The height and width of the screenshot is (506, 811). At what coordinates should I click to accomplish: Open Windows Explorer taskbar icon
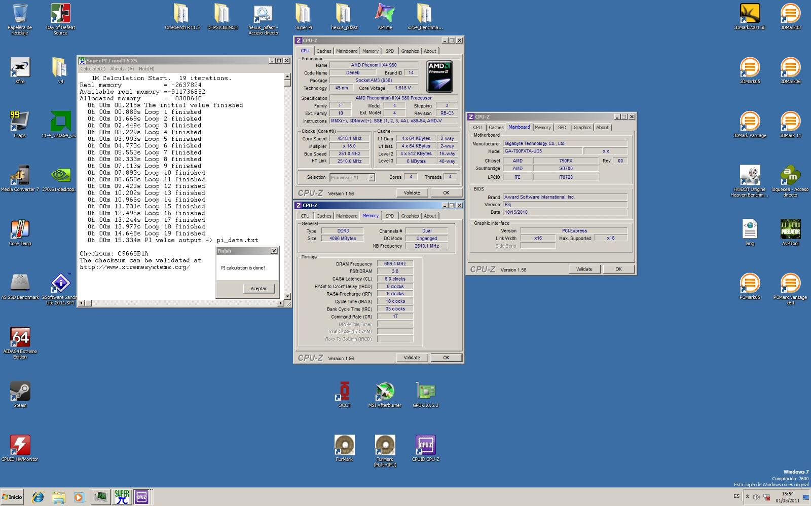tap(58, 497)
